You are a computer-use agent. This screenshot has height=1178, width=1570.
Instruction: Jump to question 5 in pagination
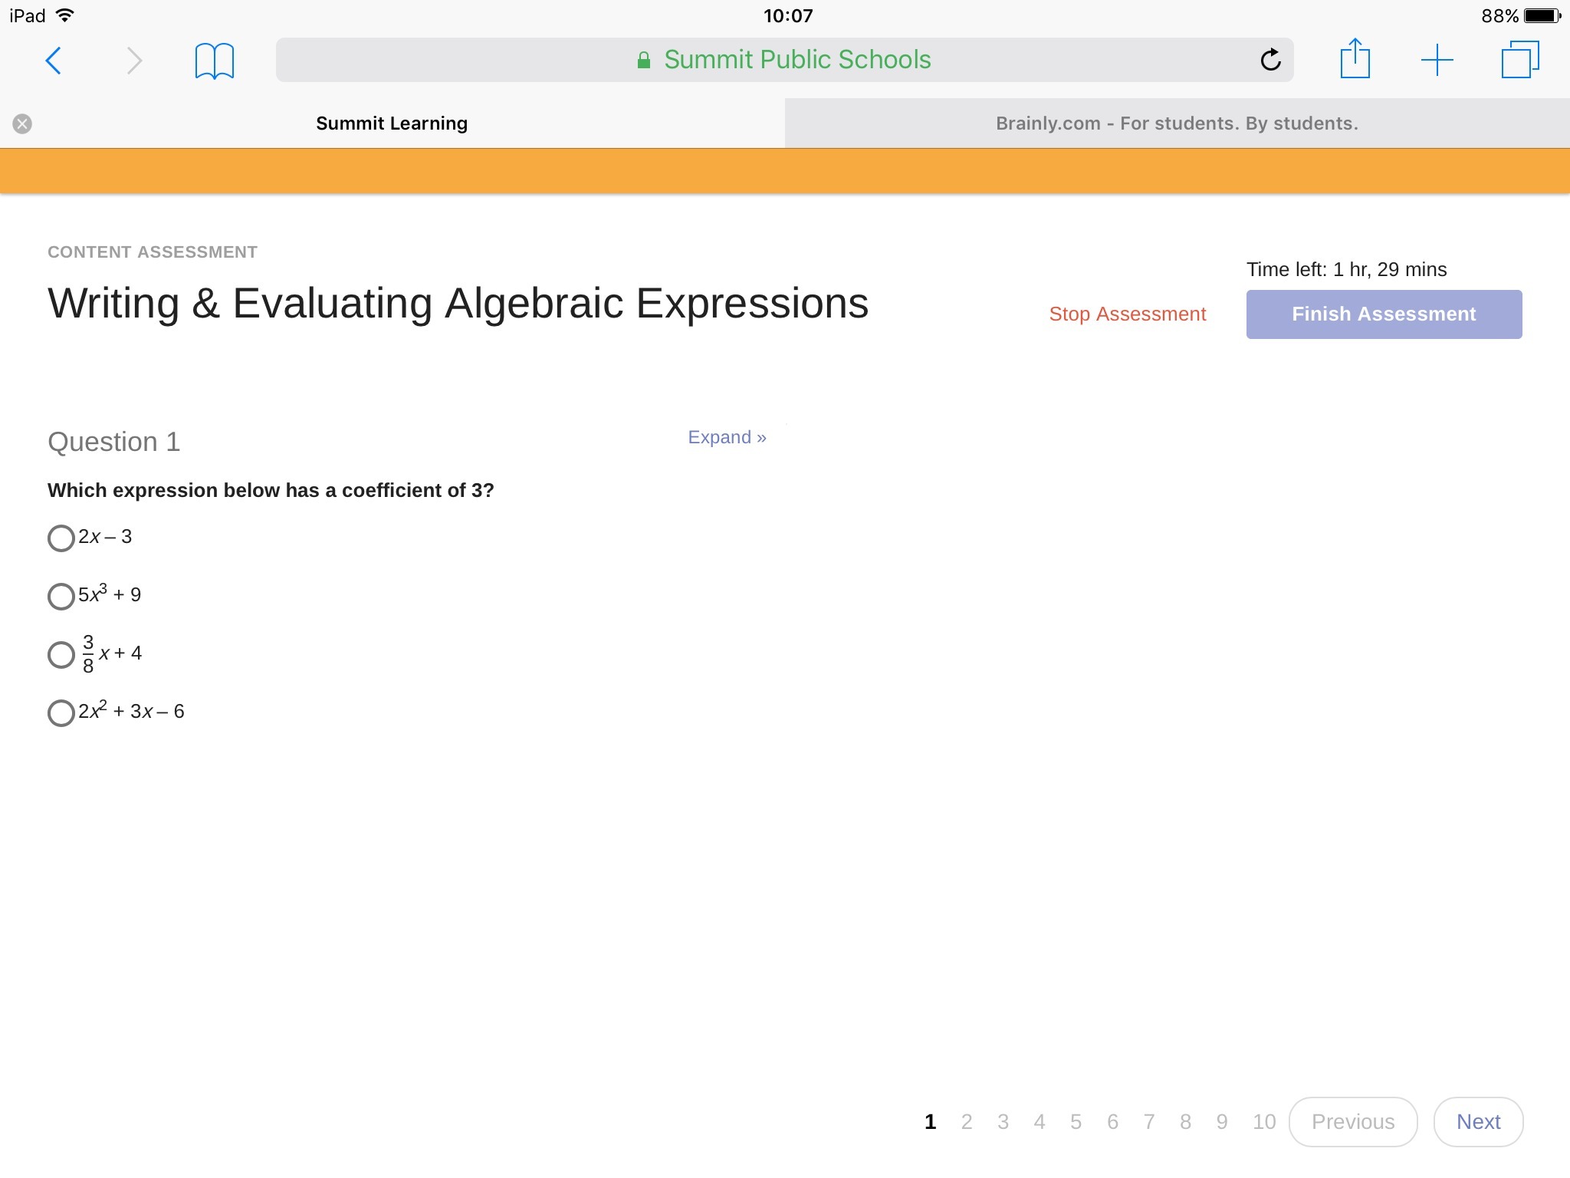click(x=1076, y=1122)
